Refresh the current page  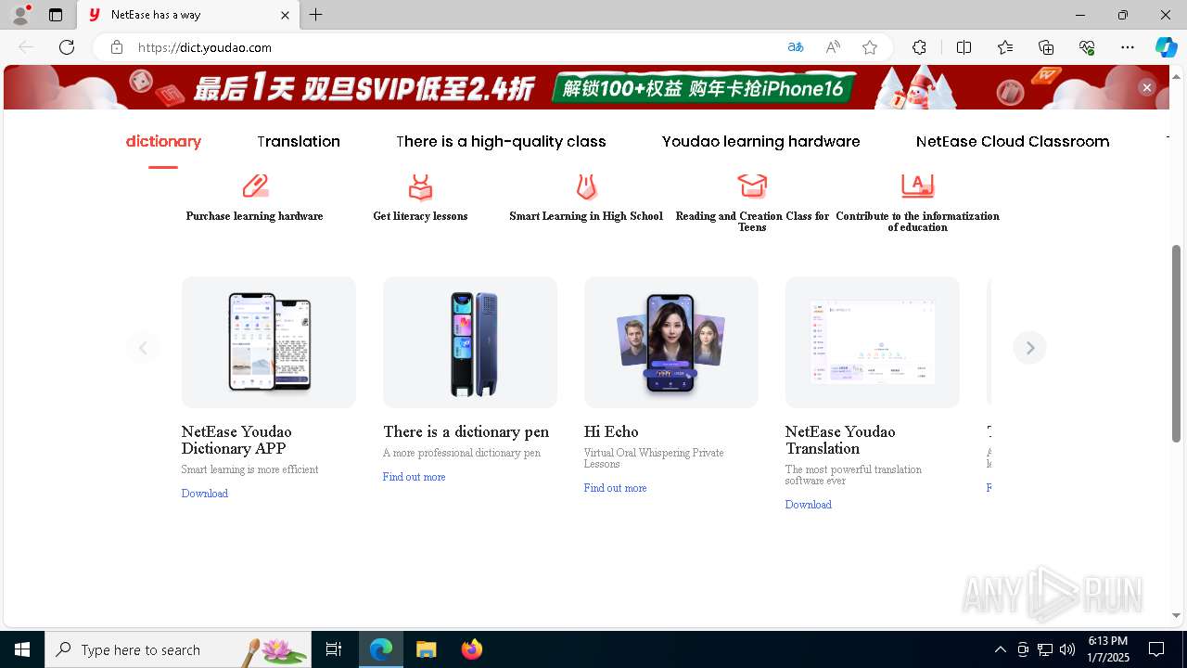point(67,47)
